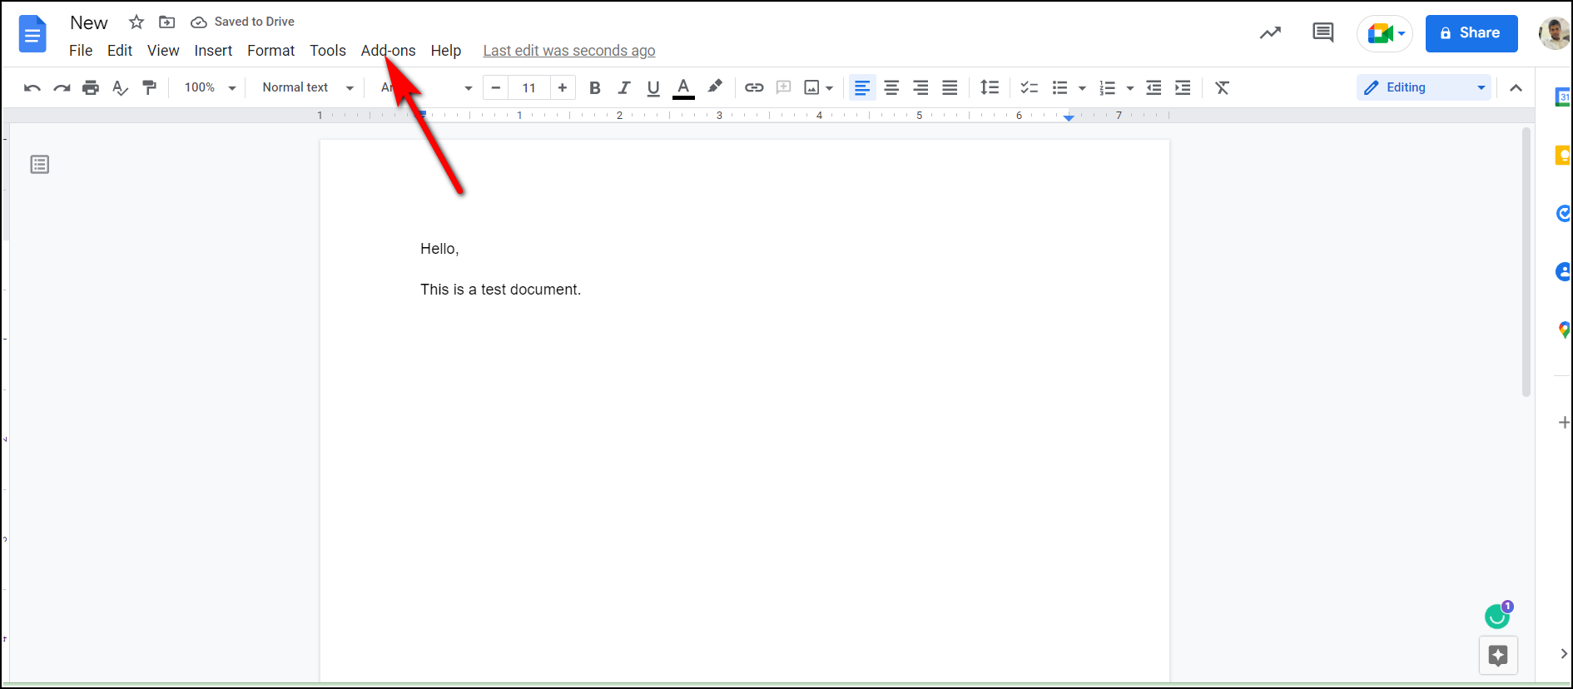Select center align

(891, 87)
